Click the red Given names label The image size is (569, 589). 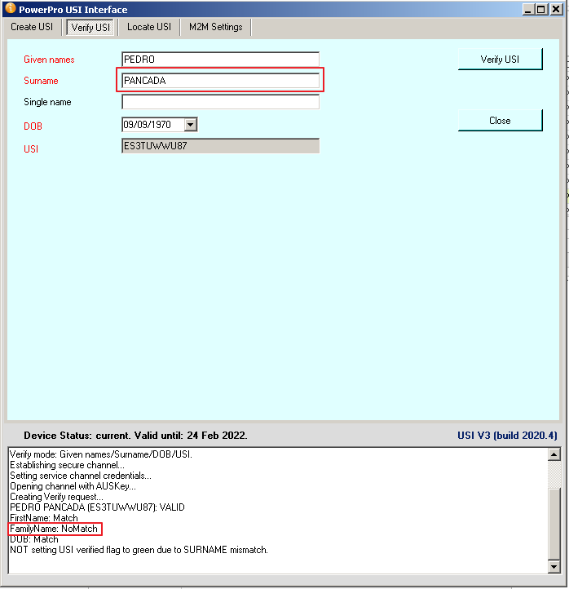(x=49, y=60)
